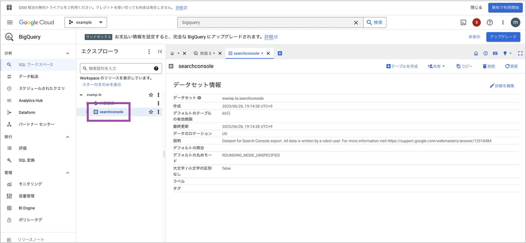Collapse the examp-le project tree
Image resolution: width=526 pixels, height=243 pixels.
81,95
